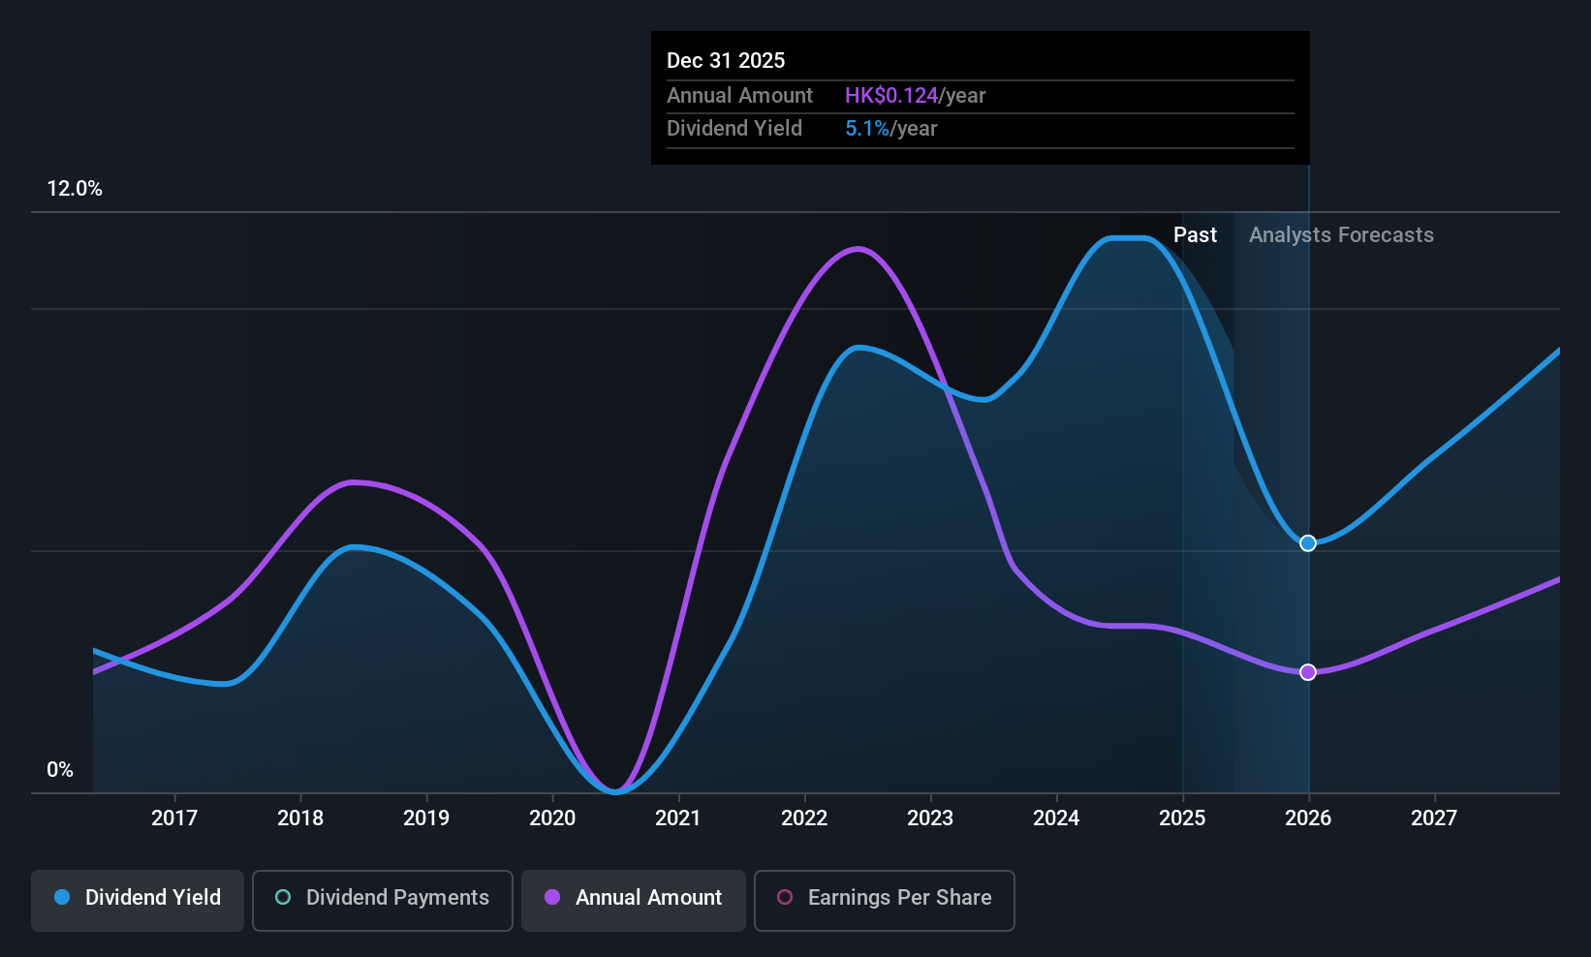This screenshot has width=1591, height=957.
Task: Click the 5.1%/year tooltip value
Action: pos(890,128)
